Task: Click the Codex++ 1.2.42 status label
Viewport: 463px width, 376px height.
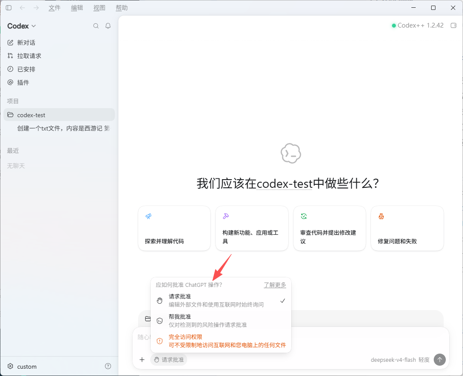Action: coord(417,25)
